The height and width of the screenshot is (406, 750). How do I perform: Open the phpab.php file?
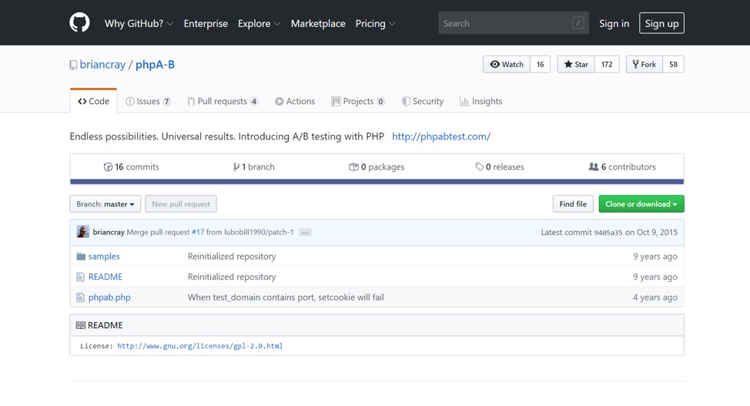click(109, 297)
